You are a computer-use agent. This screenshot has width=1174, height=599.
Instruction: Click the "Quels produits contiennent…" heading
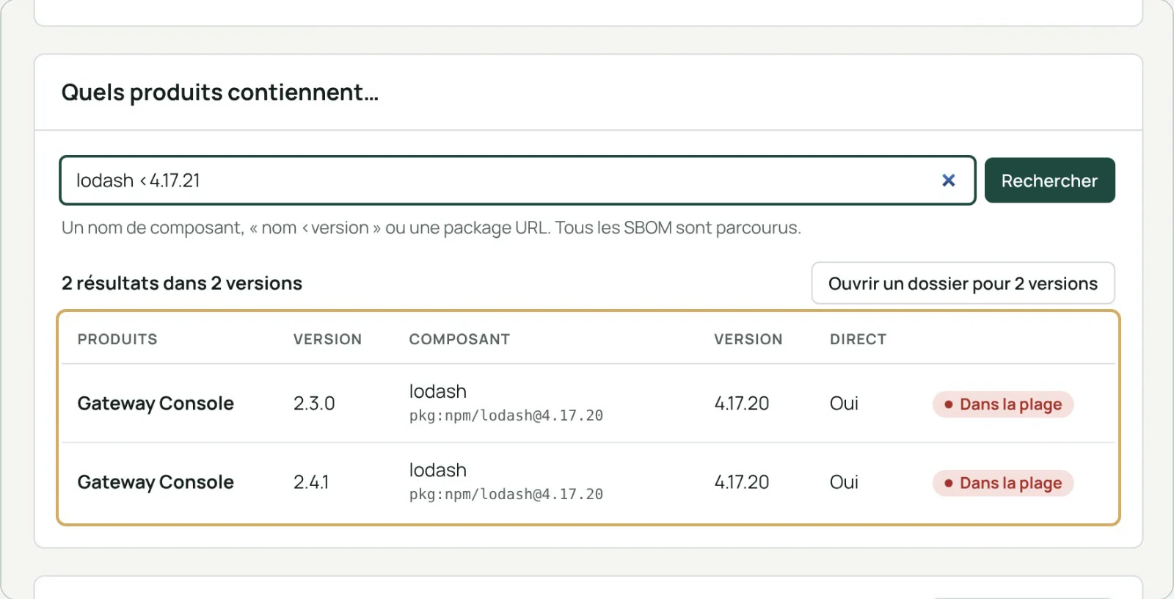[x=220, y=92]
